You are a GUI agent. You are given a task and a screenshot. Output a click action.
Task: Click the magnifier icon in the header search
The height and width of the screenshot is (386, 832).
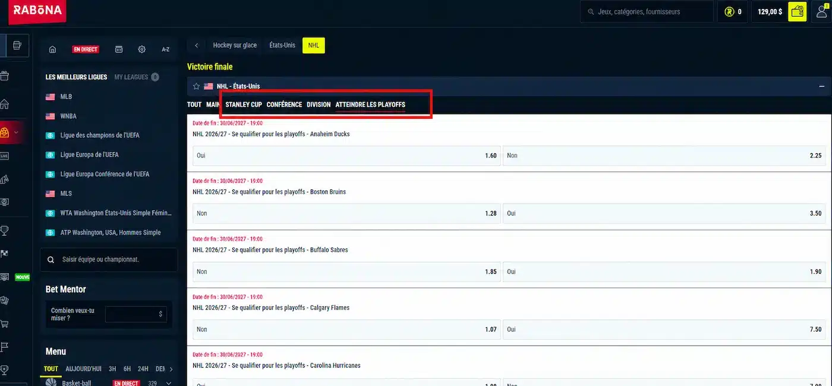tap(590, 11)
